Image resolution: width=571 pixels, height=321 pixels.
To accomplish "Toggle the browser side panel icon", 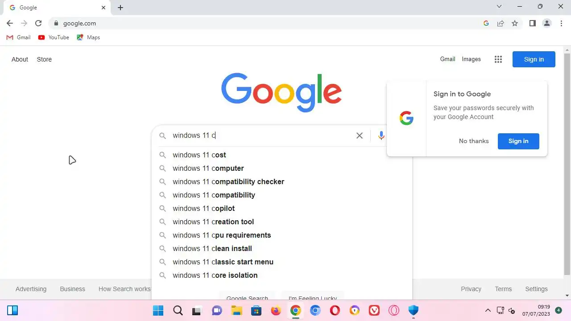I will (x=532, y=23).
